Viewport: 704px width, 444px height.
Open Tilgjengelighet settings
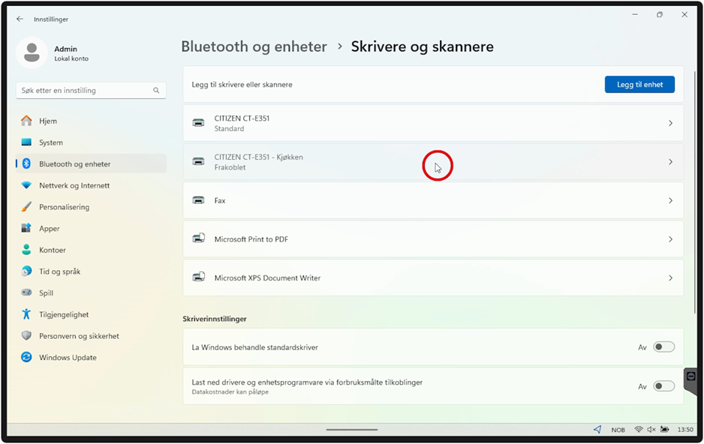pos(91,314)
